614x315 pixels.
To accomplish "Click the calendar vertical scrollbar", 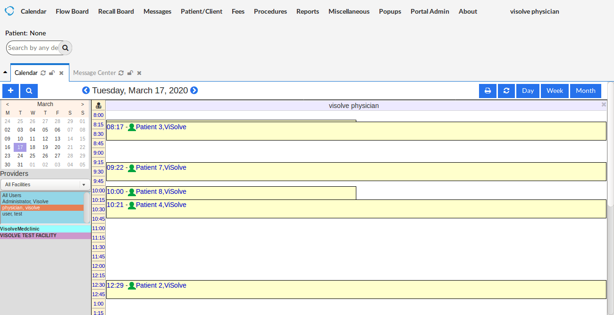I will (610, 144).
